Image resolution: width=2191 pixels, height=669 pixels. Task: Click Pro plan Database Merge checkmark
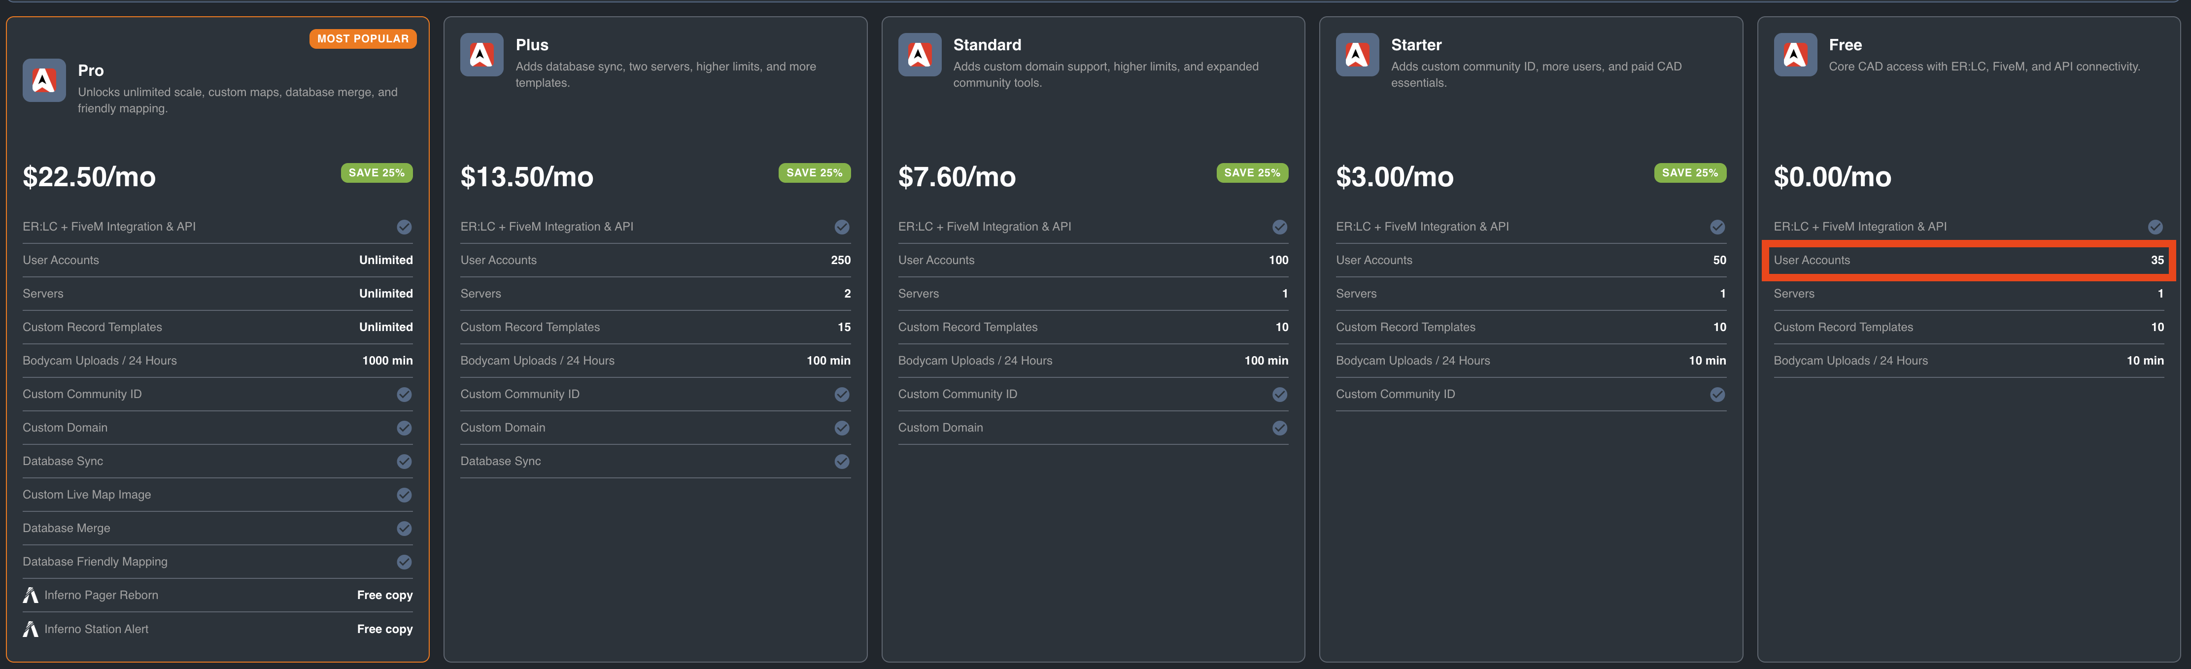(404, 529)
